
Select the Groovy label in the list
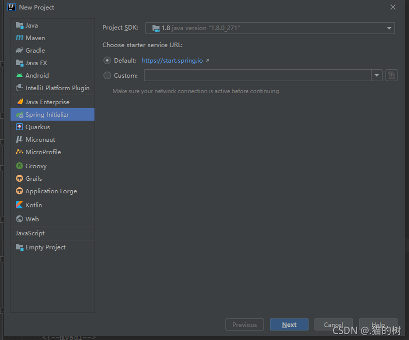36,166
